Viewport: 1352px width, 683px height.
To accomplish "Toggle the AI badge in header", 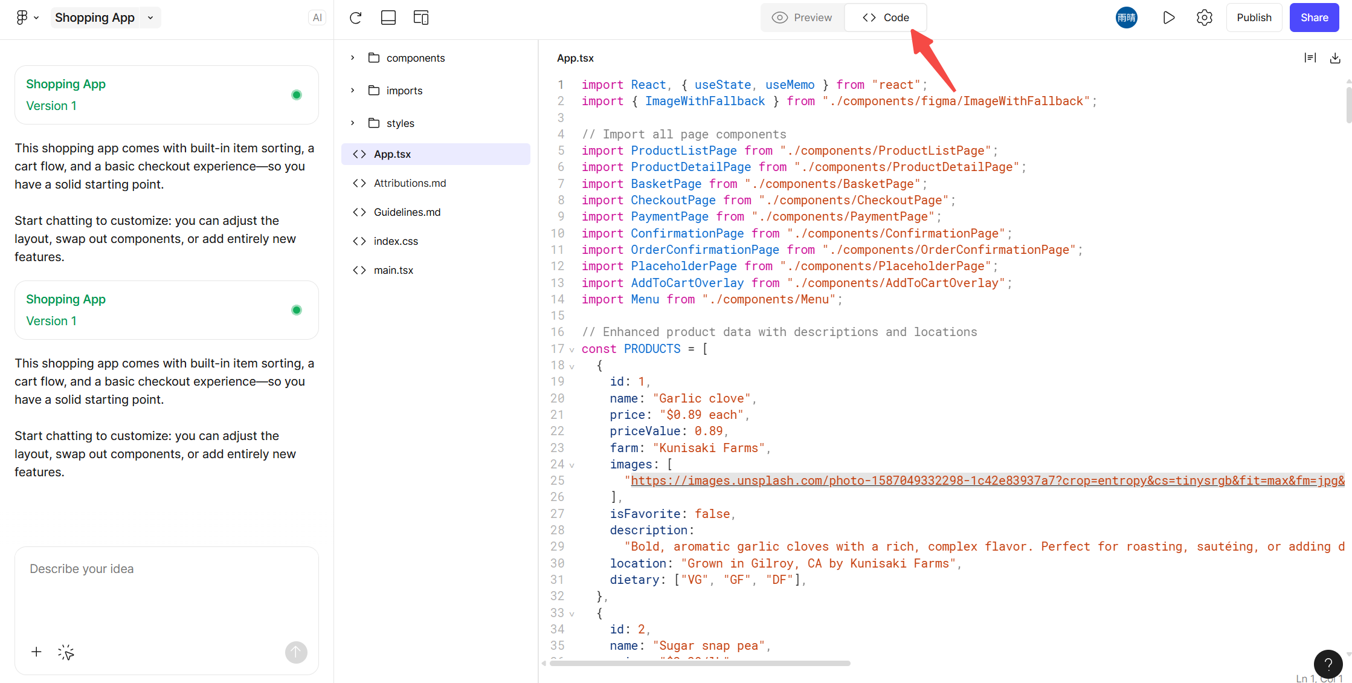I will click(x=317, y=18).
